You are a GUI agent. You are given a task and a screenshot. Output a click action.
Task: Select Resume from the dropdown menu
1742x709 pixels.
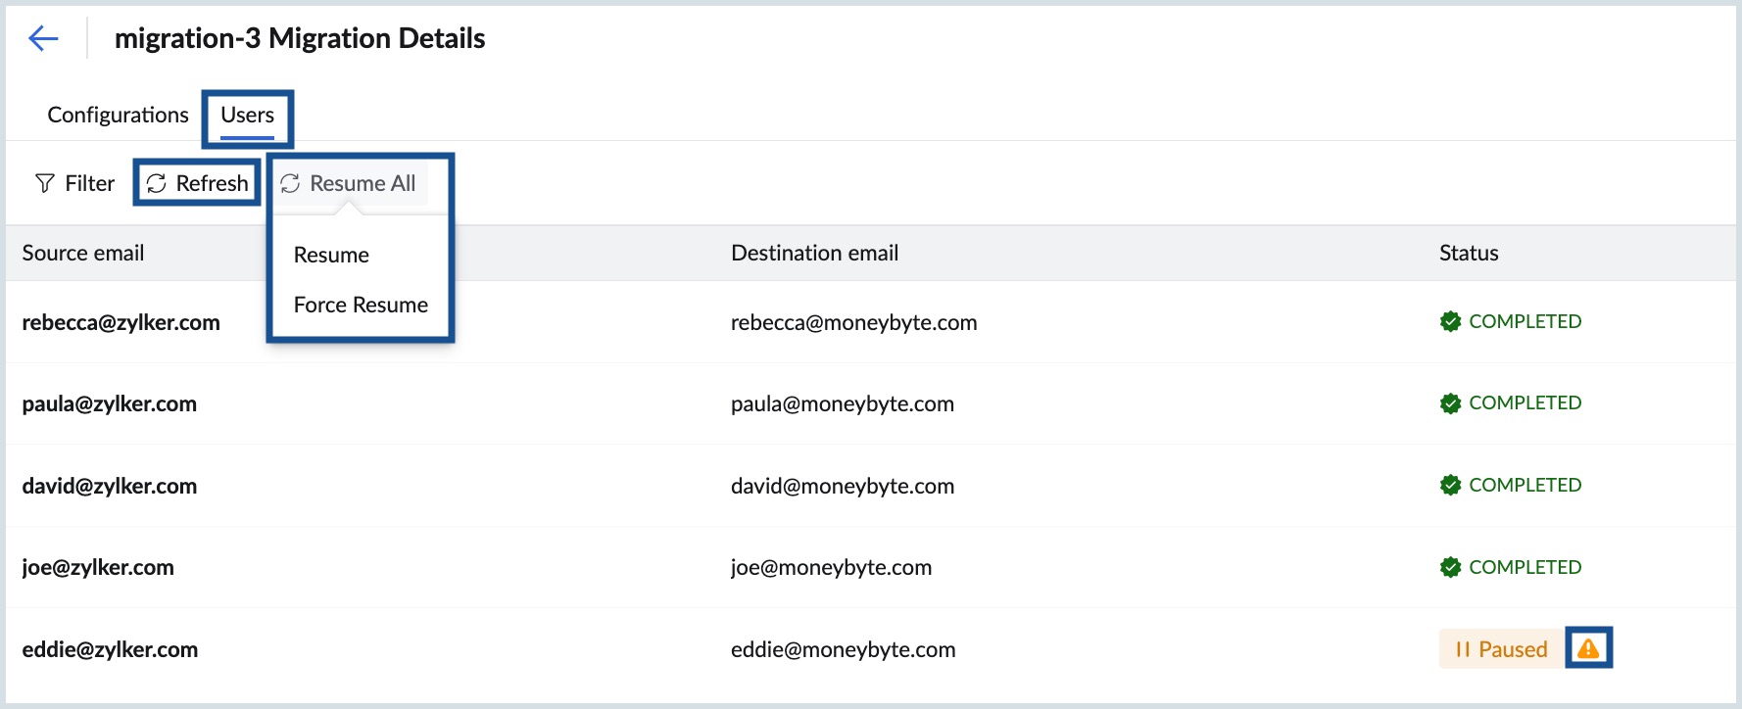[331, 256]
